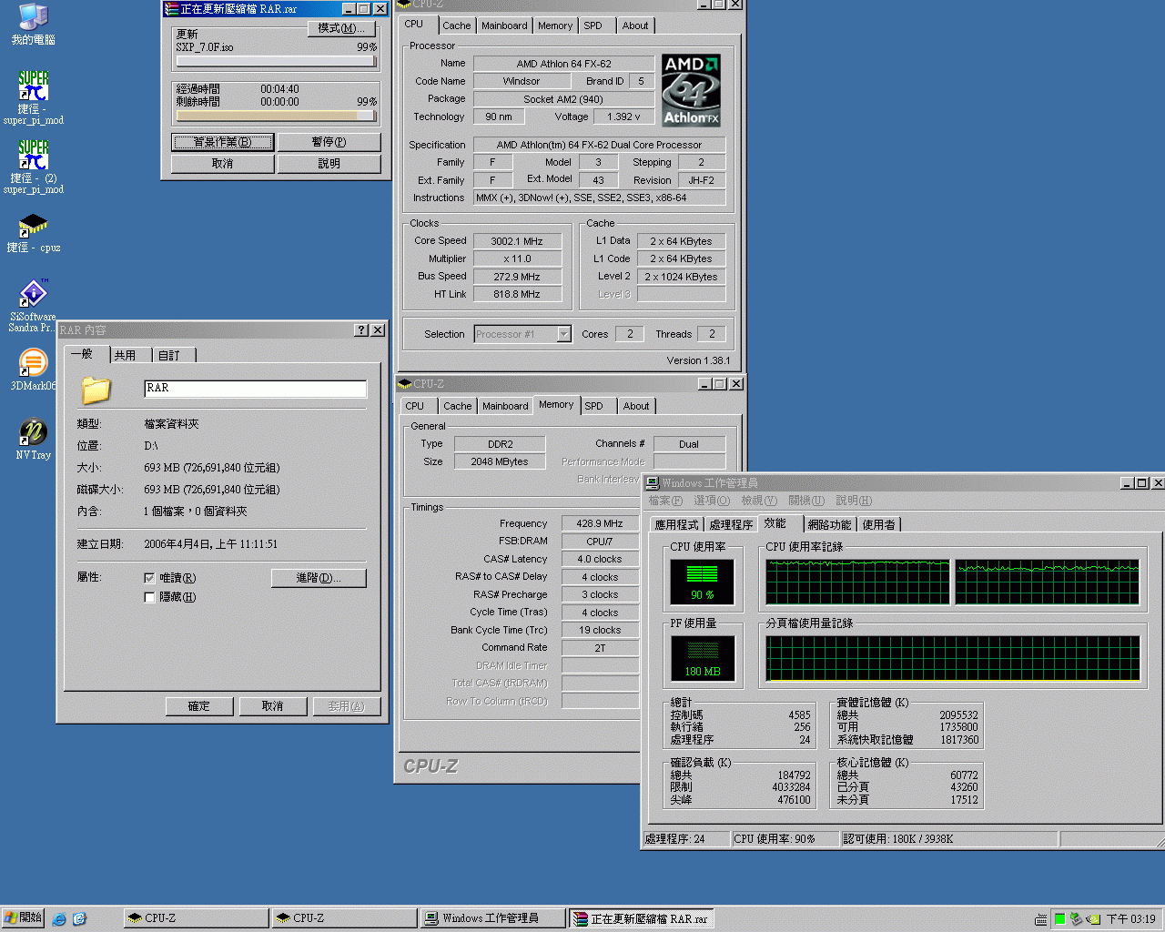Click the DRAM Frequency 428.9 MHz value
1165x932 pixels.
tap(600, 523)
